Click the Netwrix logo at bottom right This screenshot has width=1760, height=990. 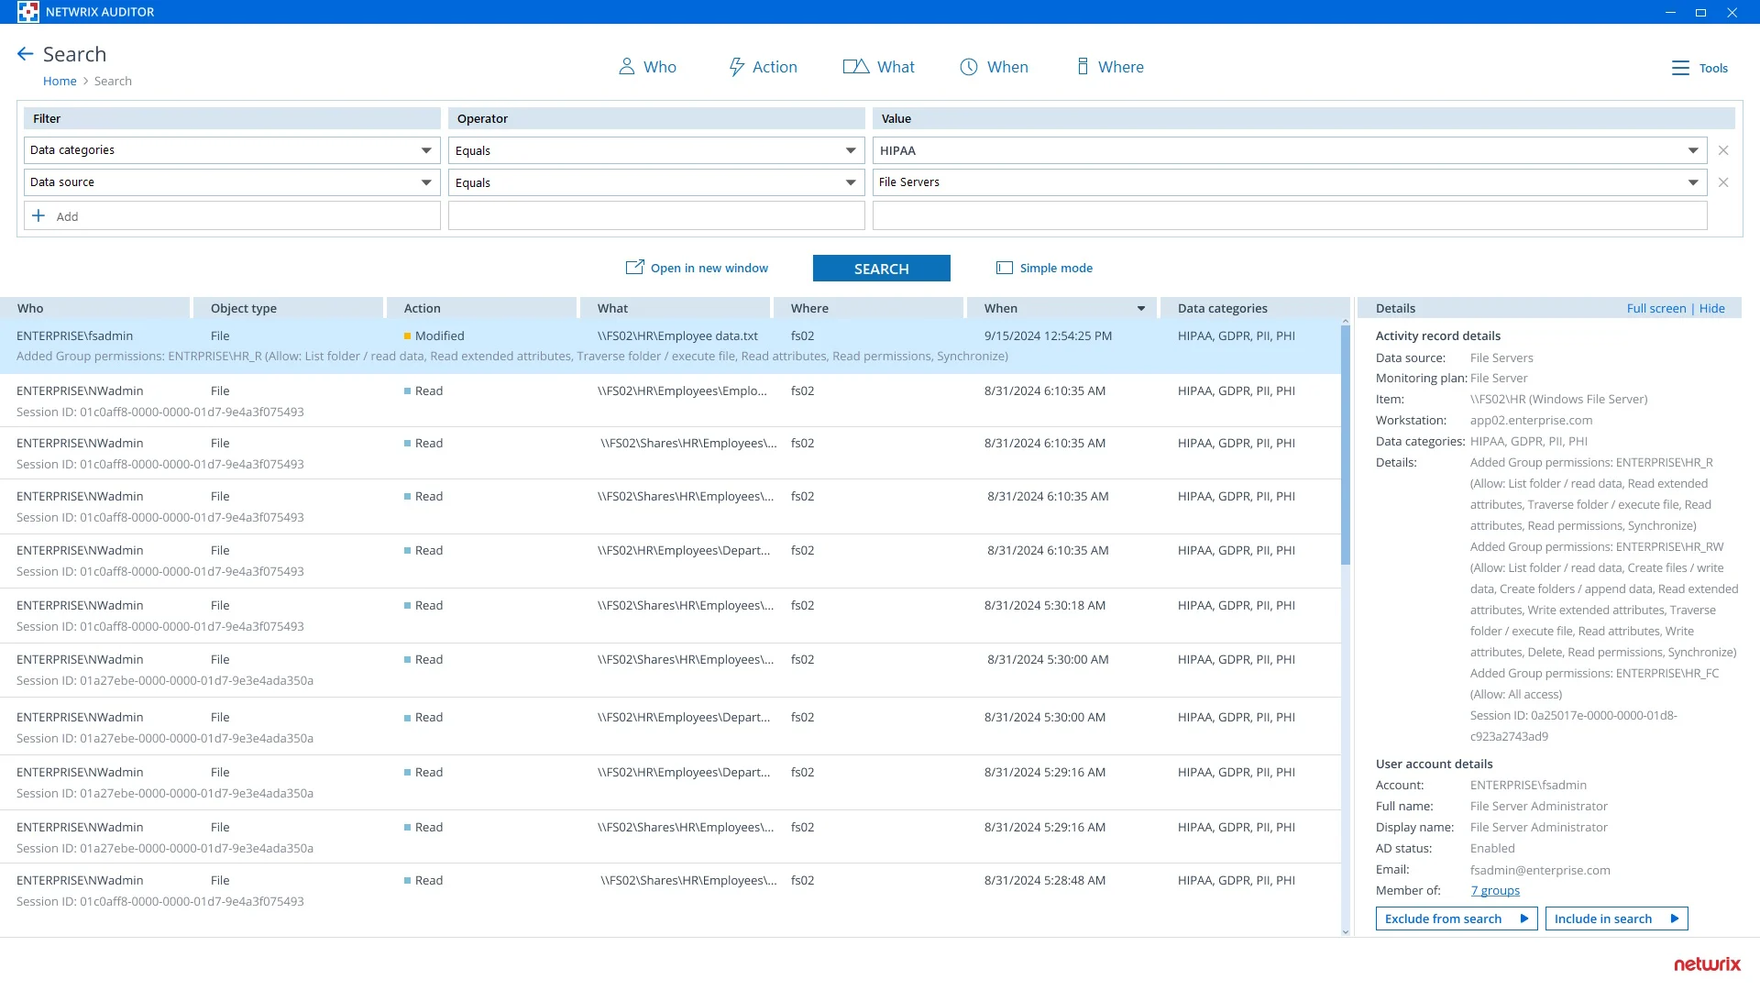click(x=1707, y=964)
